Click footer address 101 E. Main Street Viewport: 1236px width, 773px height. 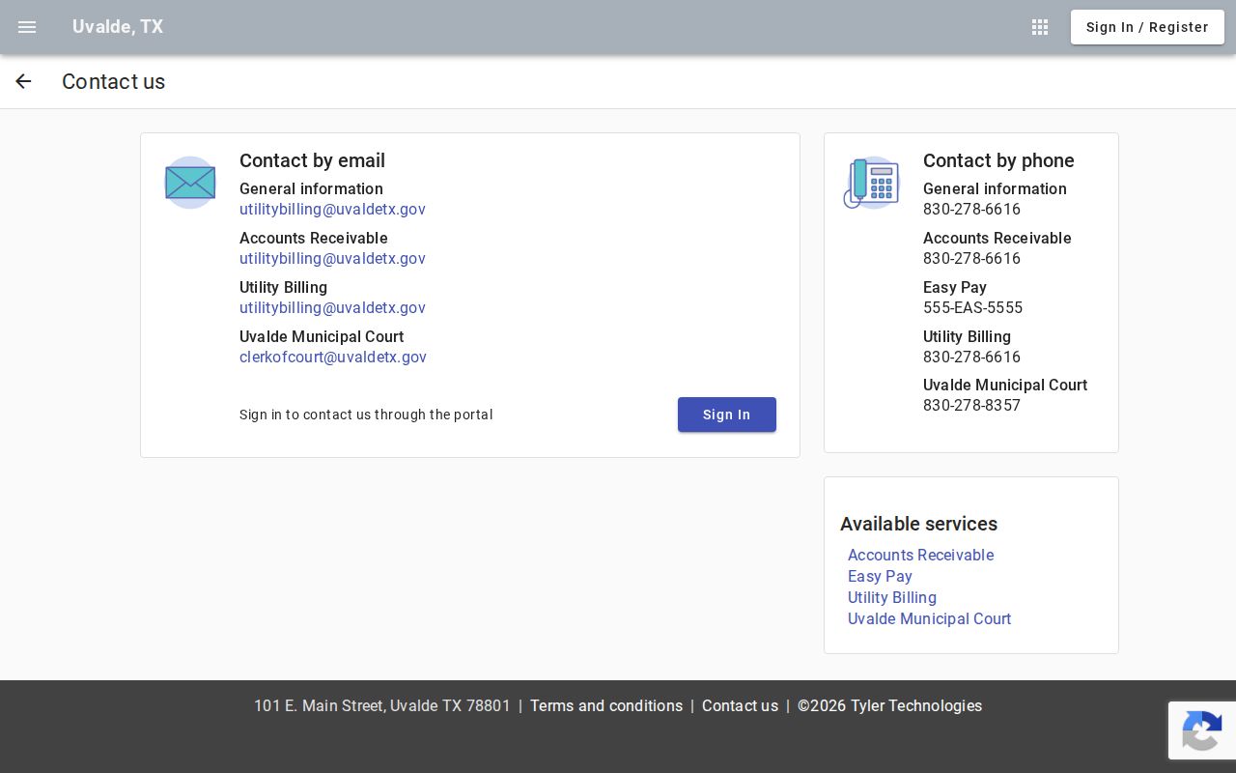click(x=382, y=706)
